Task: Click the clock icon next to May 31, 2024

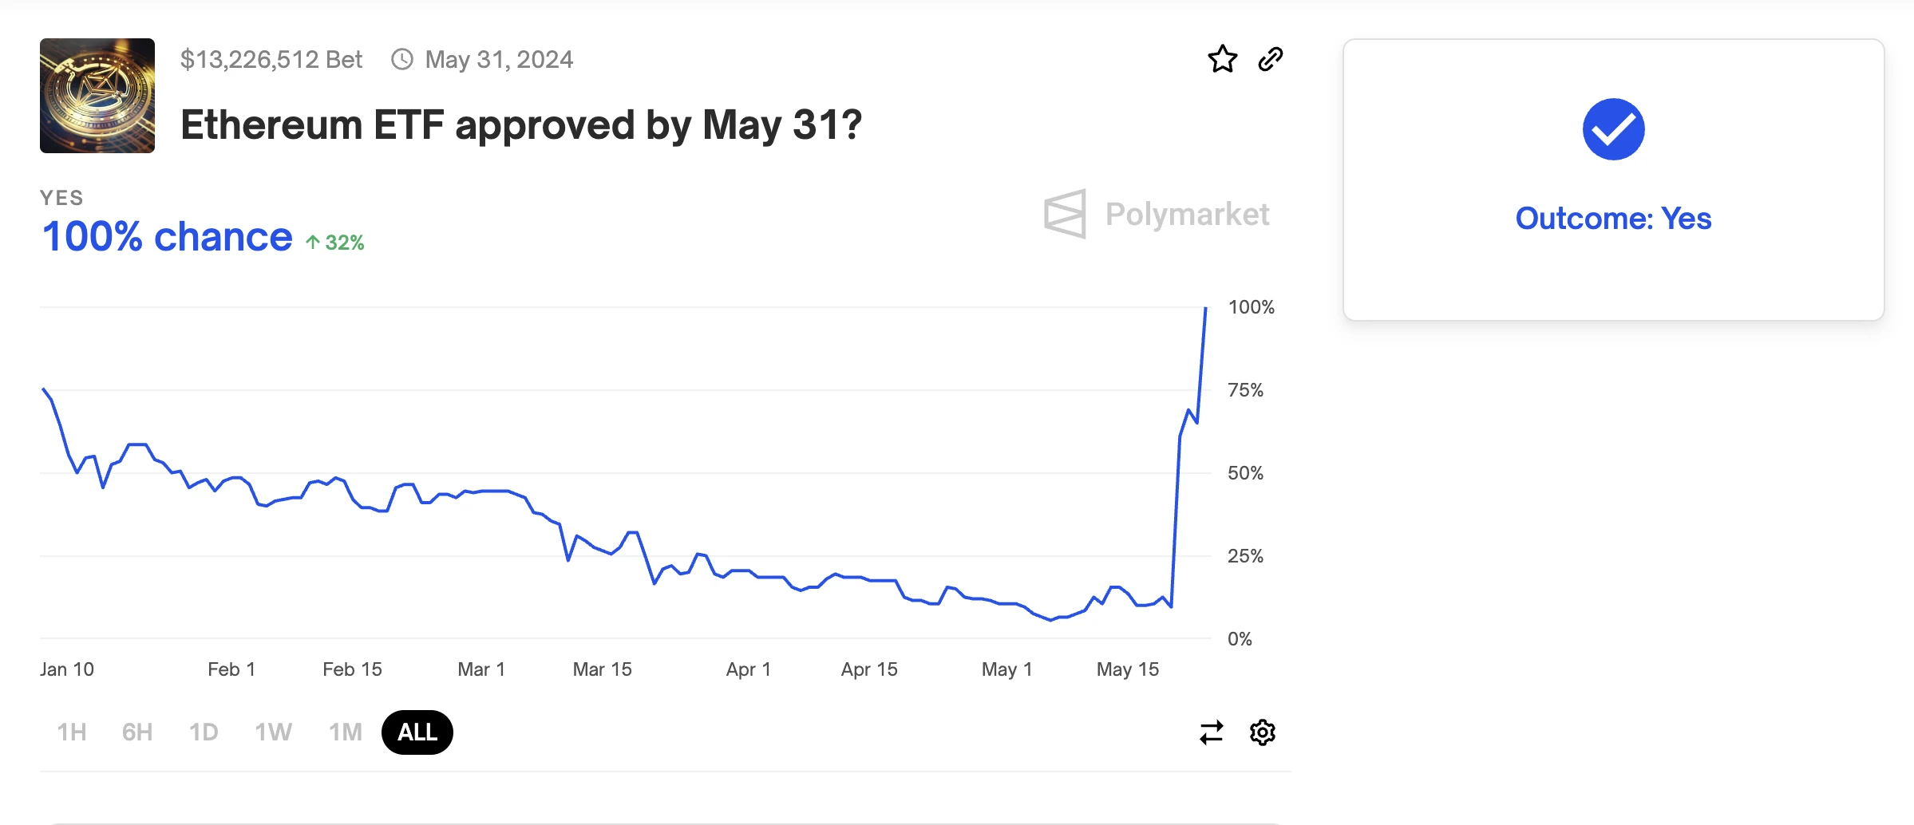Action: coord(402,59)
